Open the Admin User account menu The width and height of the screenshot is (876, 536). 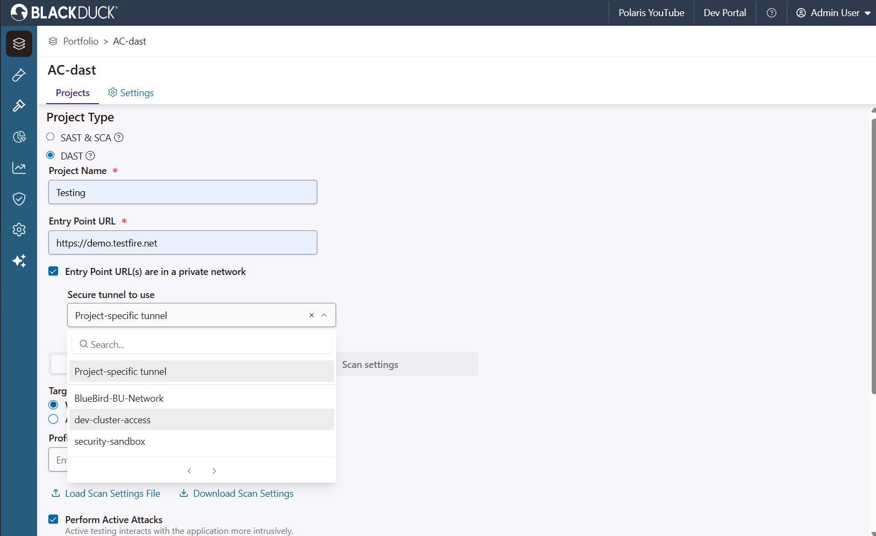pyautogui.click(x=833, y=13)
